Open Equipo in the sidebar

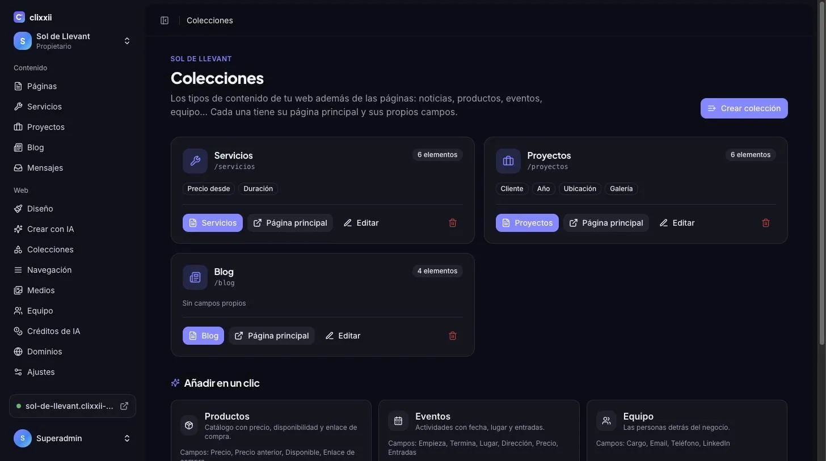(73, 311)
